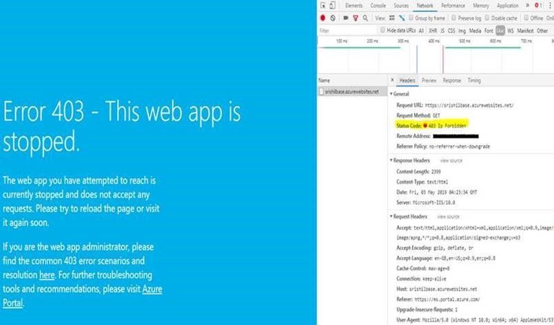Image resolution: width=554 pixels, height=325 pixels.
Task: Toggle the device toolbar icon
Action: click(333, 5)
